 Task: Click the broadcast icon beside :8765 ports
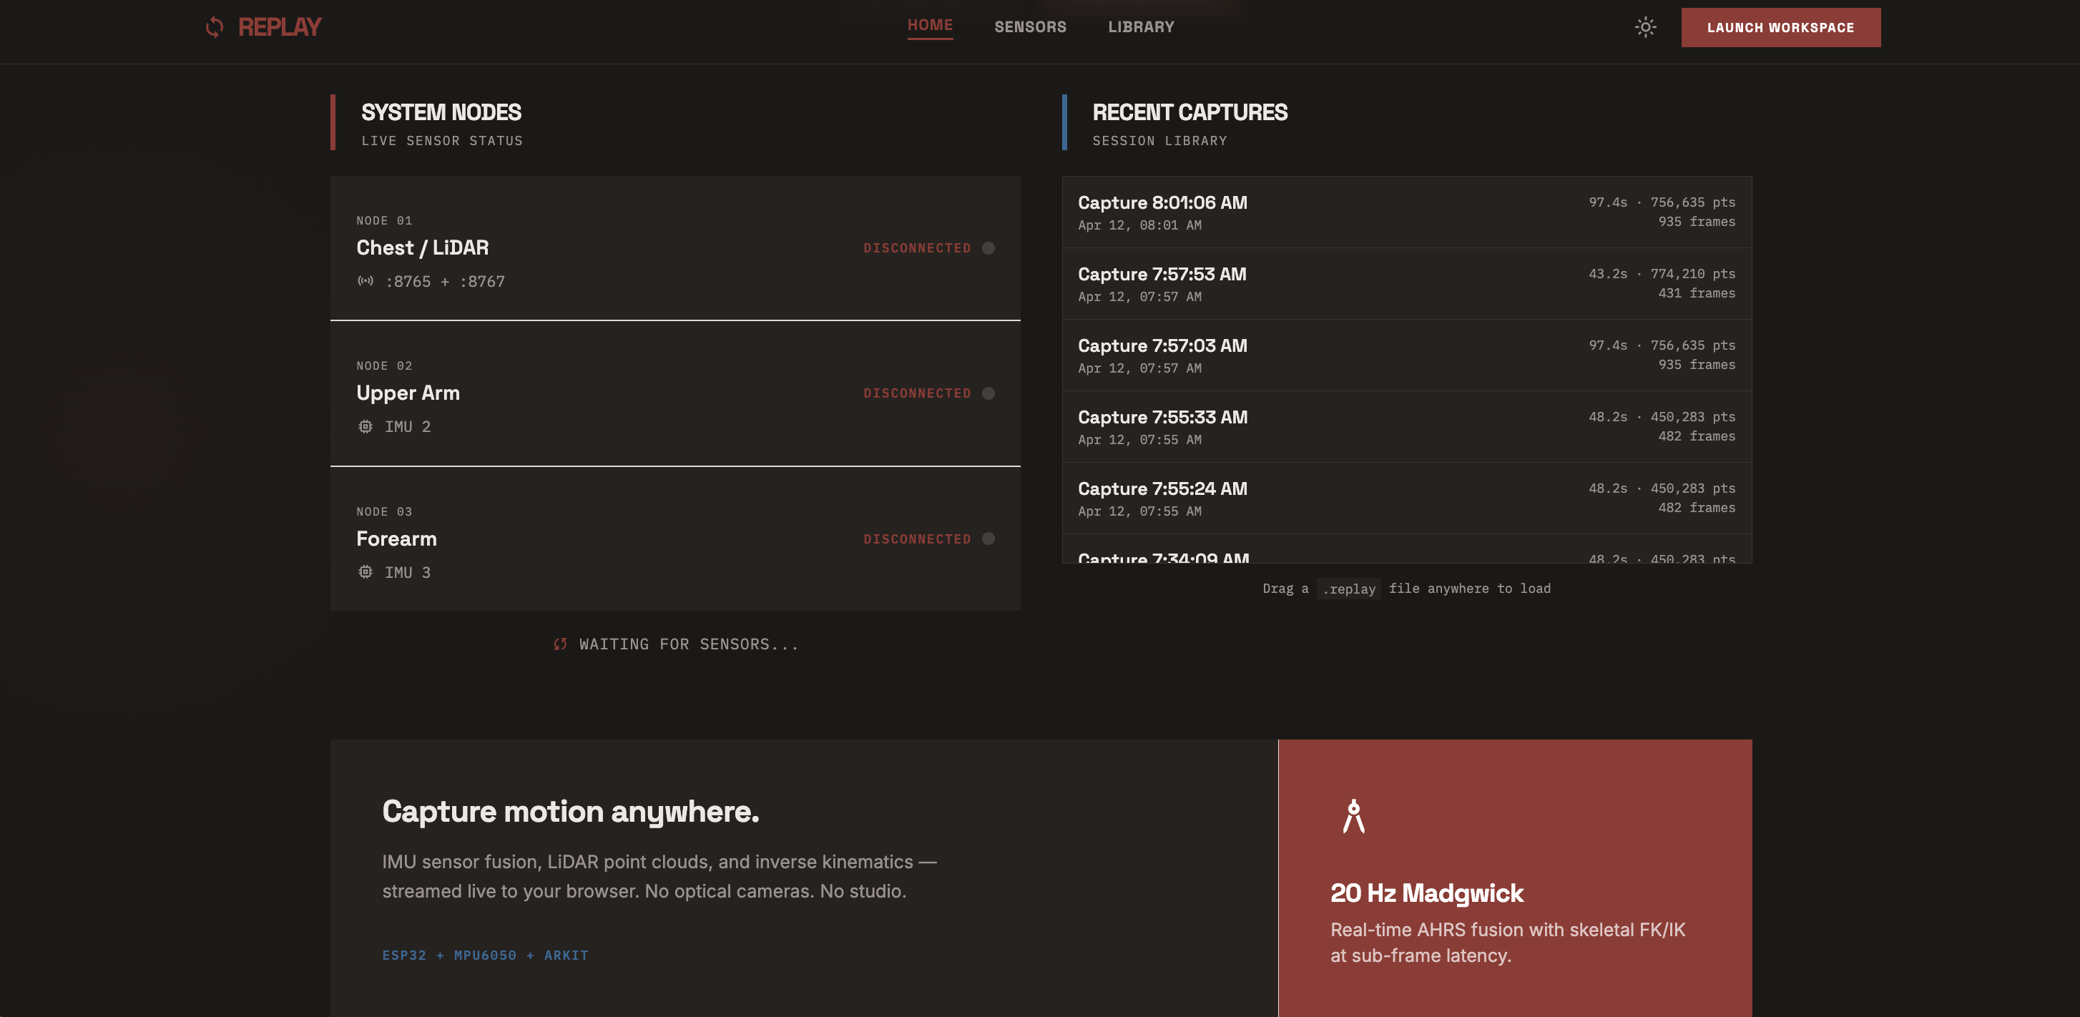pyautogui.click(x=366, y=281)
